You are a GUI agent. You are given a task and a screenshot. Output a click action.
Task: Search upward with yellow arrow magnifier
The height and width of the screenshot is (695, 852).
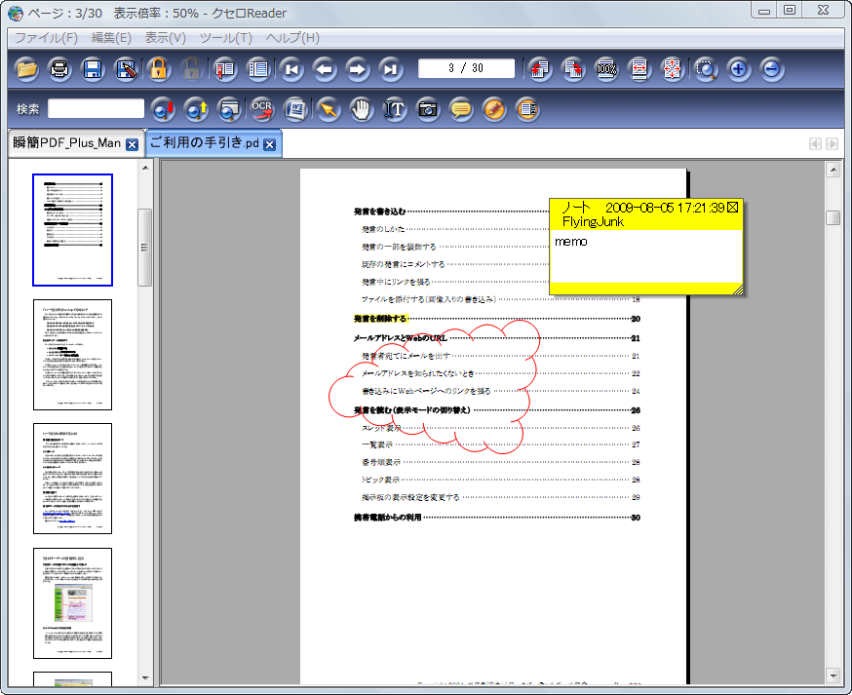[x=196, y=109]
